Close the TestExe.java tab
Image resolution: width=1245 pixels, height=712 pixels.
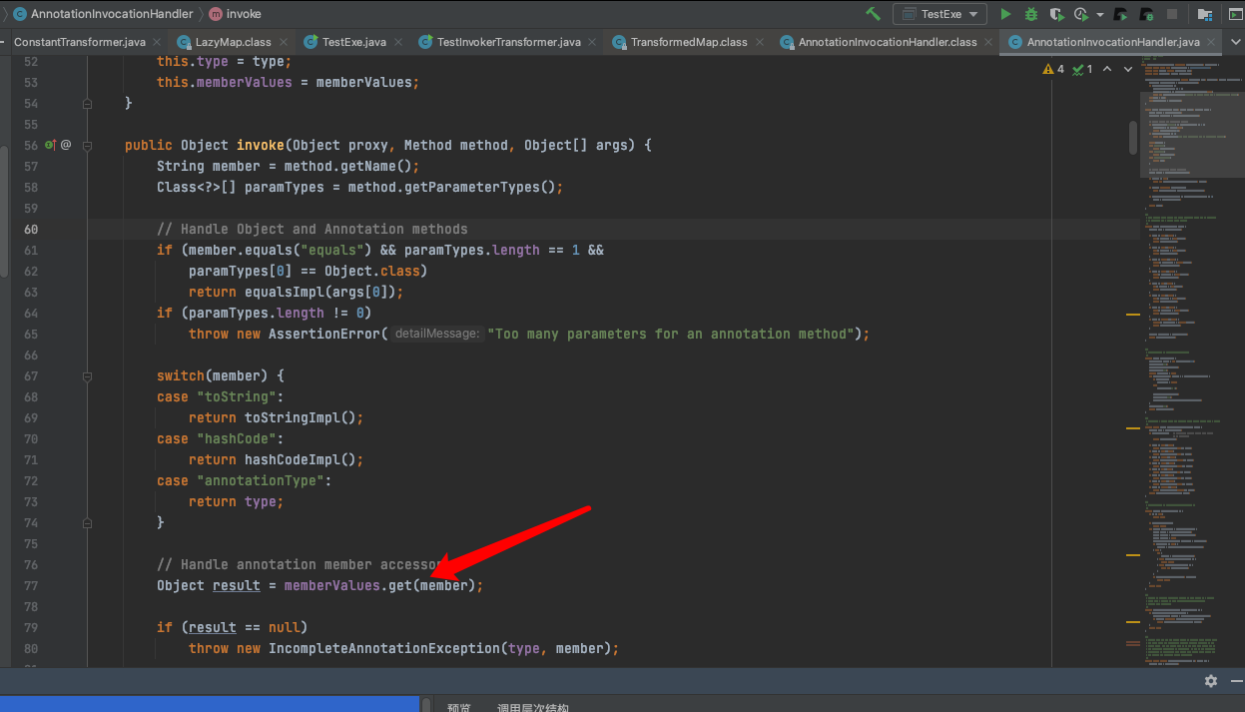[400, 42]
